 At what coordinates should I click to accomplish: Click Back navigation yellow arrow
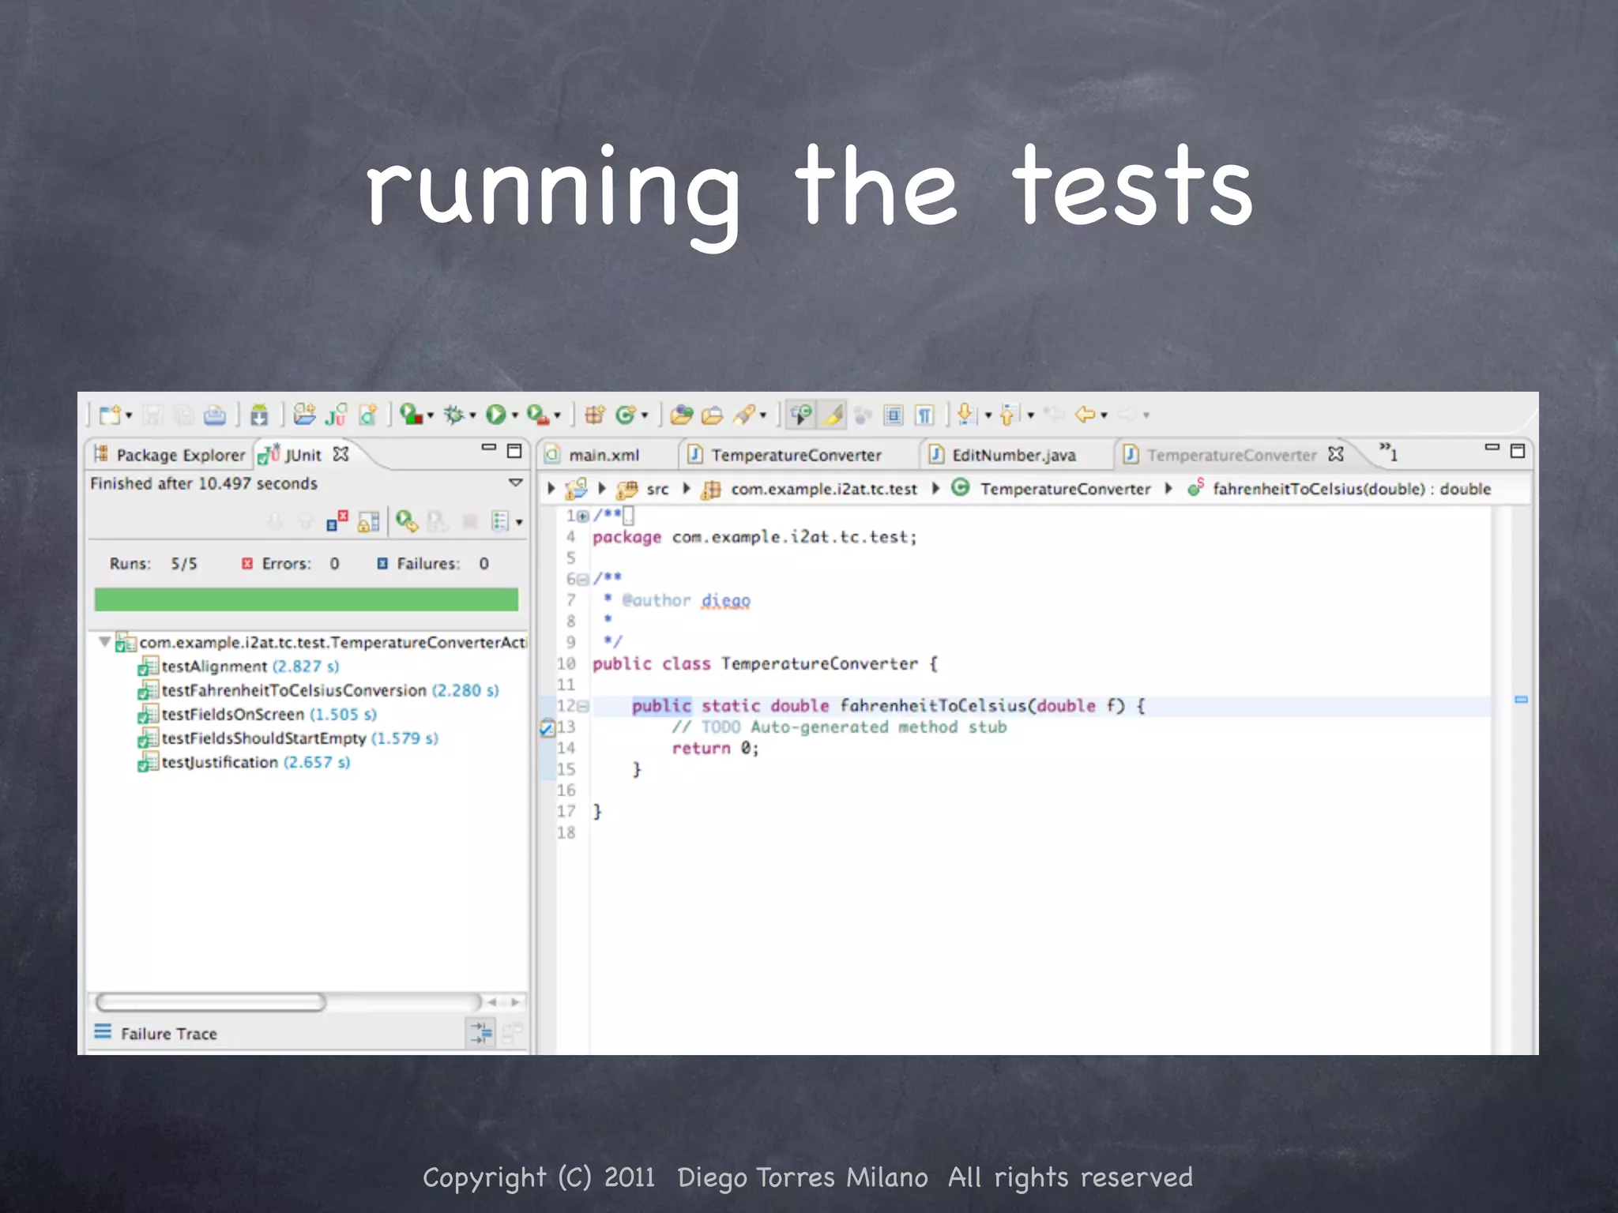(1085, 415)
